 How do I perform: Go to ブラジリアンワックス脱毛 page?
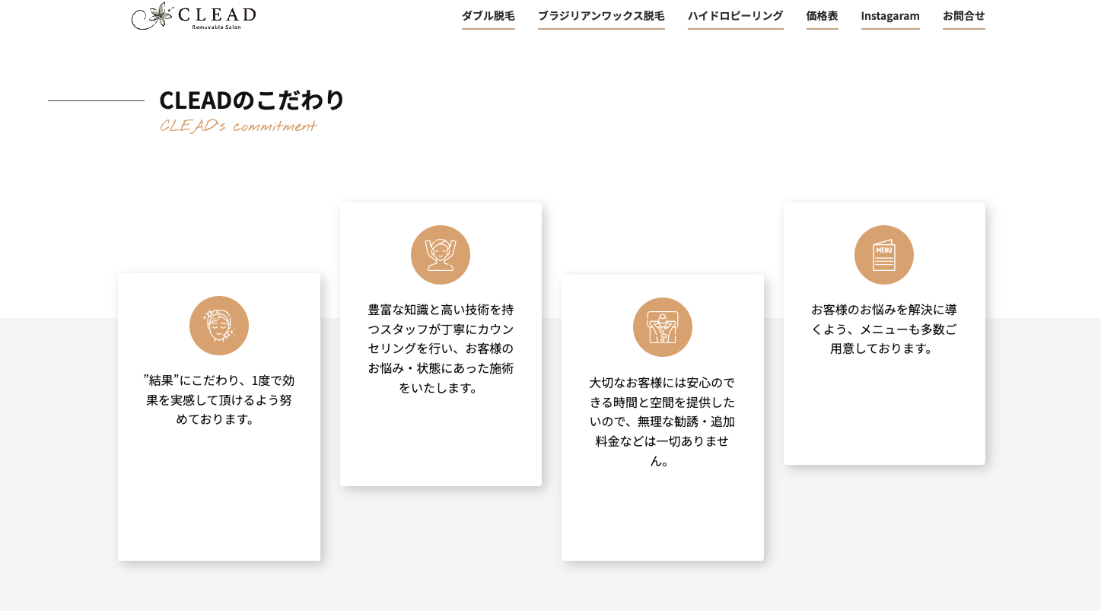(601, 16)
